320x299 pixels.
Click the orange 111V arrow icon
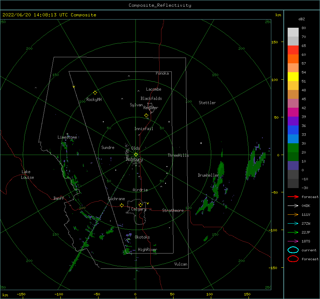click(x=293, y=214)
